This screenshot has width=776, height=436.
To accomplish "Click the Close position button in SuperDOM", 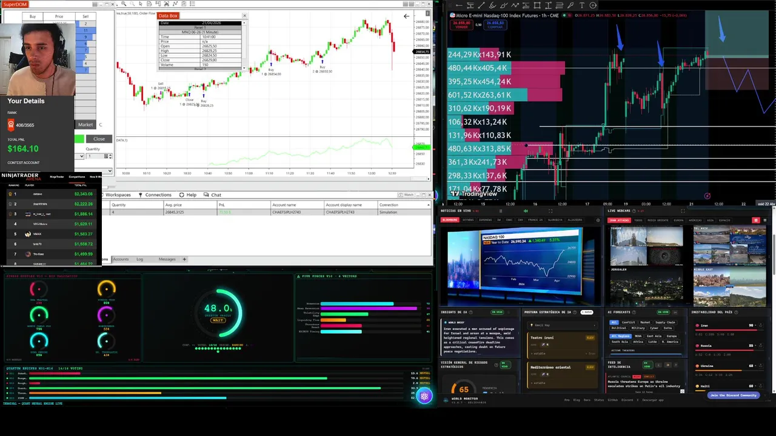I will click(99, 139).
